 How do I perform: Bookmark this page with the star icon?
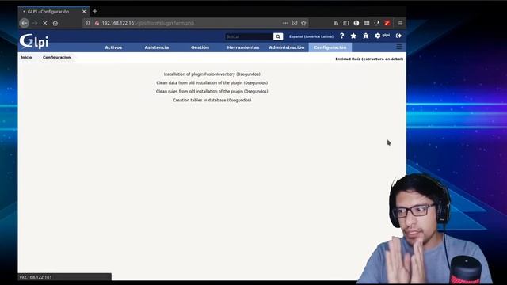(303, 23)
